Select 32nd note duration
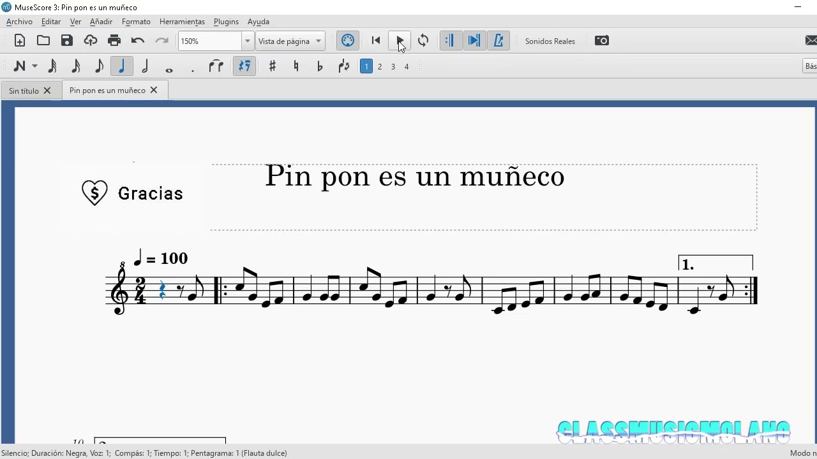The image size is (817, 459). (x=52, y=66)
